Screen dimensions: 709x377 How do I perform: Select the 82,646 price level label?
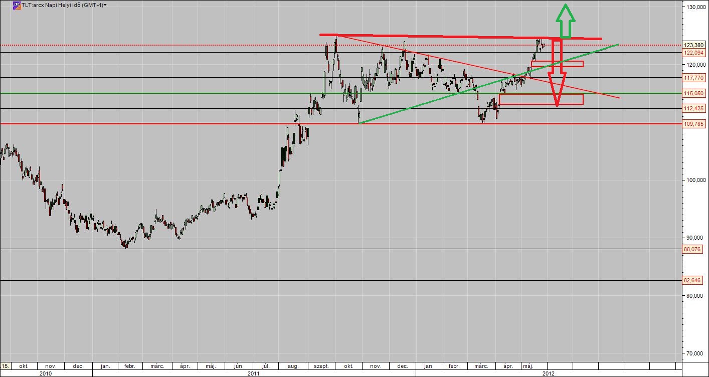(692, 280)
